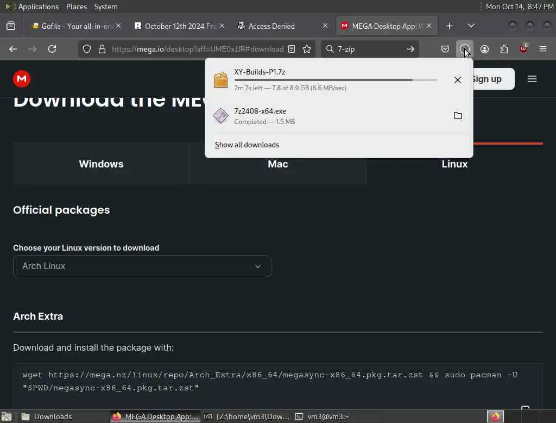Close the Access Denied tab

[x=325, y=26]
